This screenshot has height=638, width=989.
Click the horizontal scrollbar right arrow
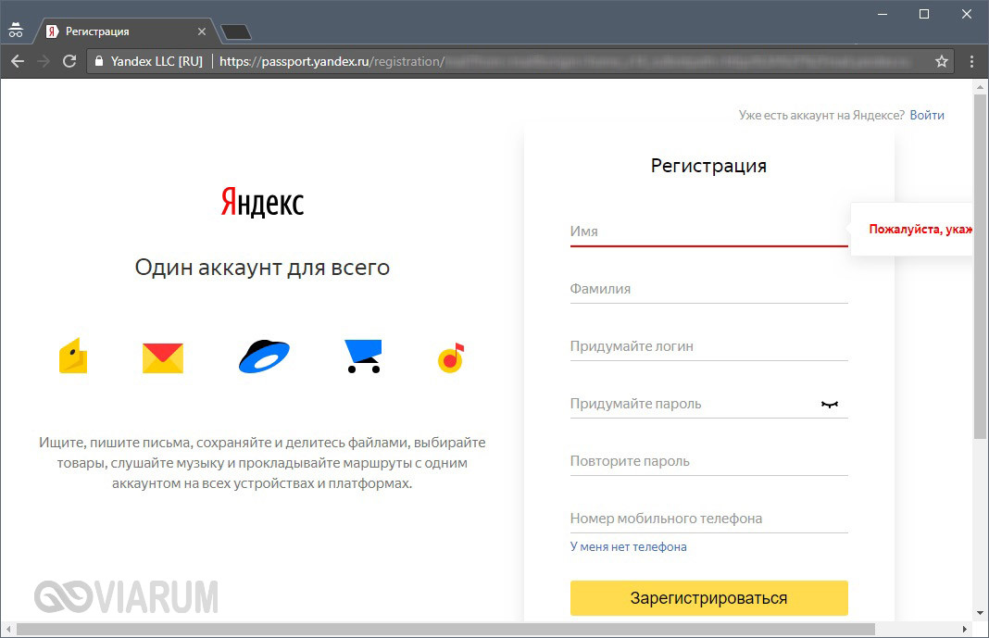964,629
